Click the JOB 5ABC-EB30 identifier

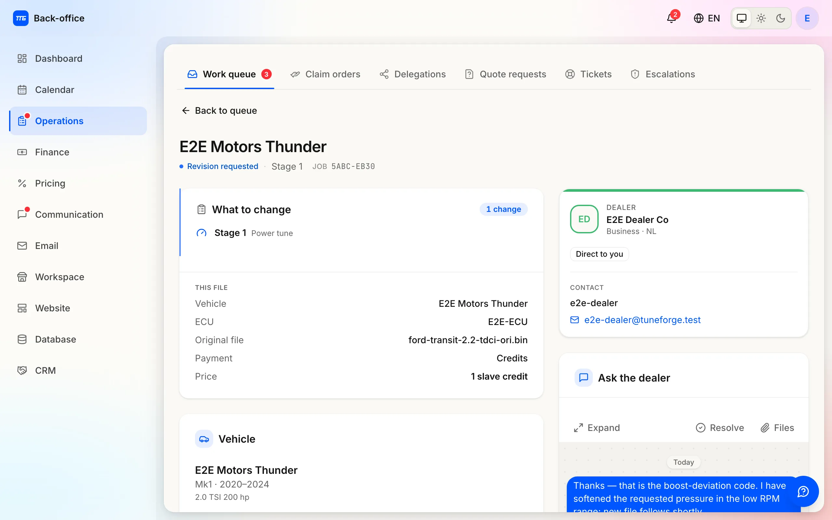(344, 166)
